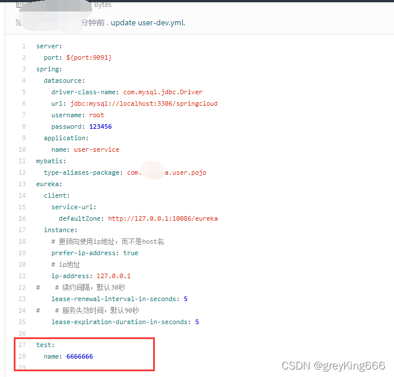The image size is (394, 377).
Task: Click 'application:' key on line 9
Action: tap(66, 138)
